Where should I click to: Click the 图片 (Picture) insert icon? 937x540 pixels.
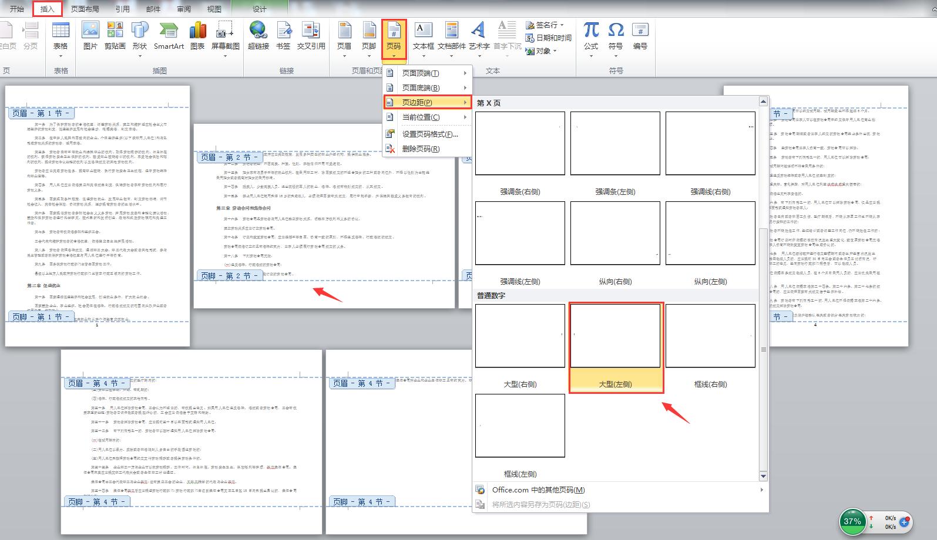point(90,35)
